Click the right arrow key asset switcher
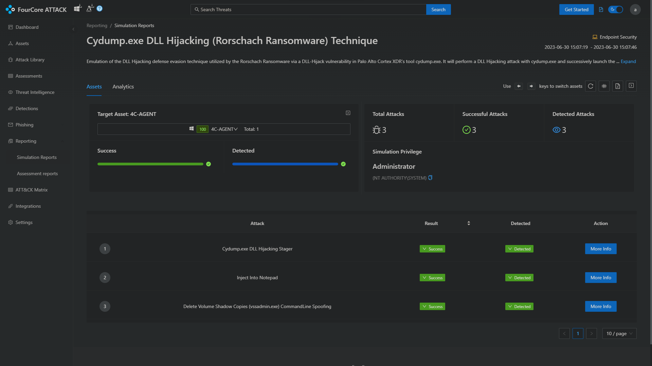The height and width of the screenshot is (366, 652). coord(531,86)
